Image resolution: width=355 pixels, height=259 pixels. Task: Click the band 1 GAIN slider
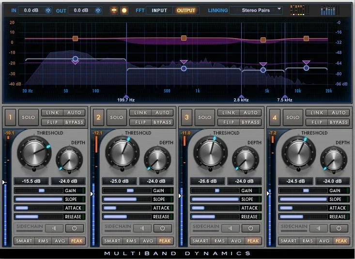[39, 191]
